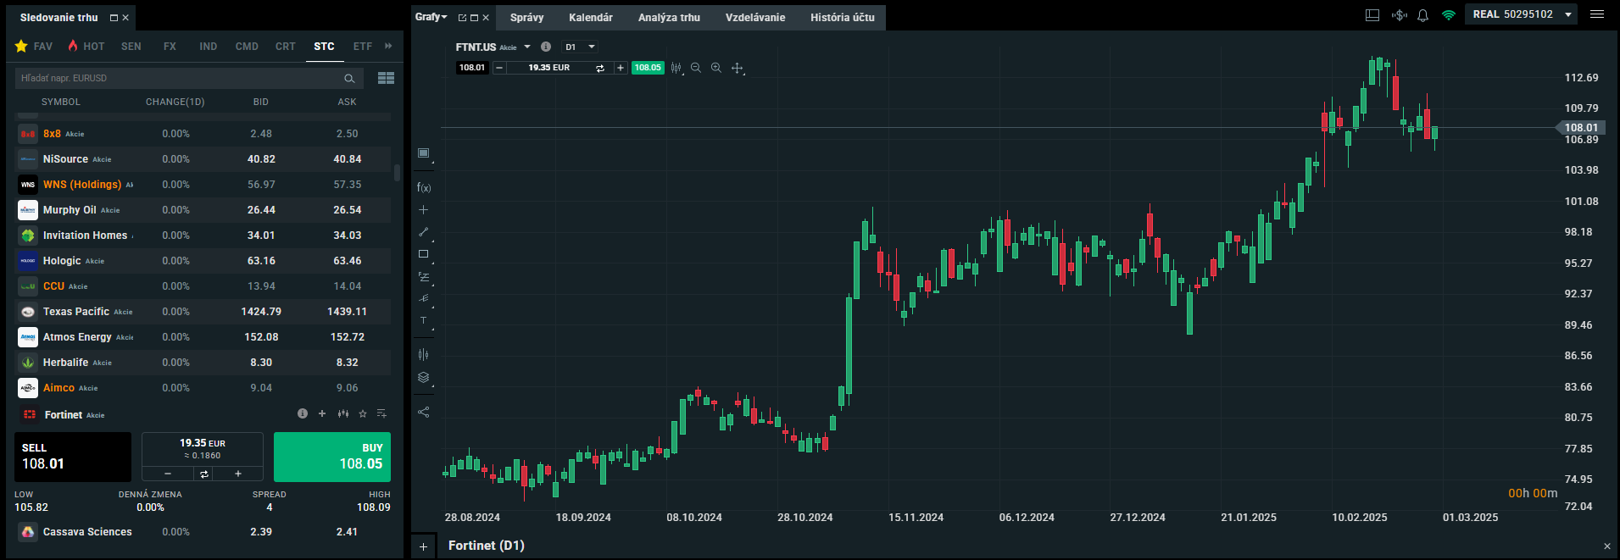Open the f(x) indicators tool
The height and width of the screenshot is (560, 1620).
click(x=424, y=188)
